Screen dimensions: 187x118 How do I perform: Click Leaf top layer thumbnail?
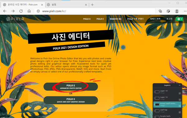tap(157, 111)
